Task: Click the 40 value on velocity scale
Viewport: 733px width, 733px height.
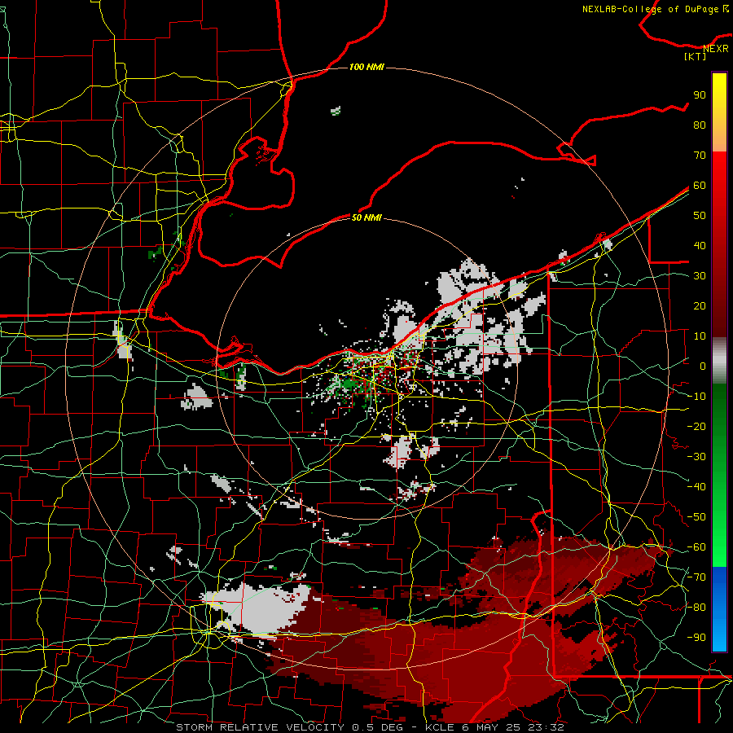Action: click(x=700, y=245)
